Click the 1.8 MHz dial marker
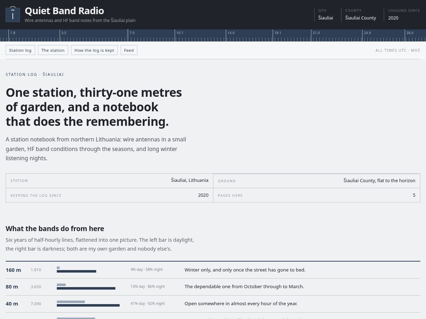This screenshot has height=319, width=426. click(13, 33)
